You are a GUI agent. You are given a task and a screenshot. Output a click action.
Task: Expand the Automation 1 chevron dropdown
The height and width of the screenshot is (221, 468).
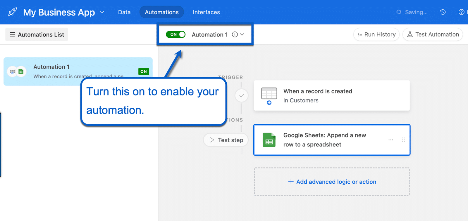[242, 34]
